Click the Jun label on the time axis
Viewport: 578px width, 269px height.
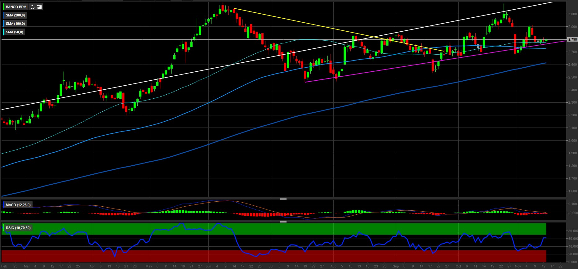pos(208,266)
